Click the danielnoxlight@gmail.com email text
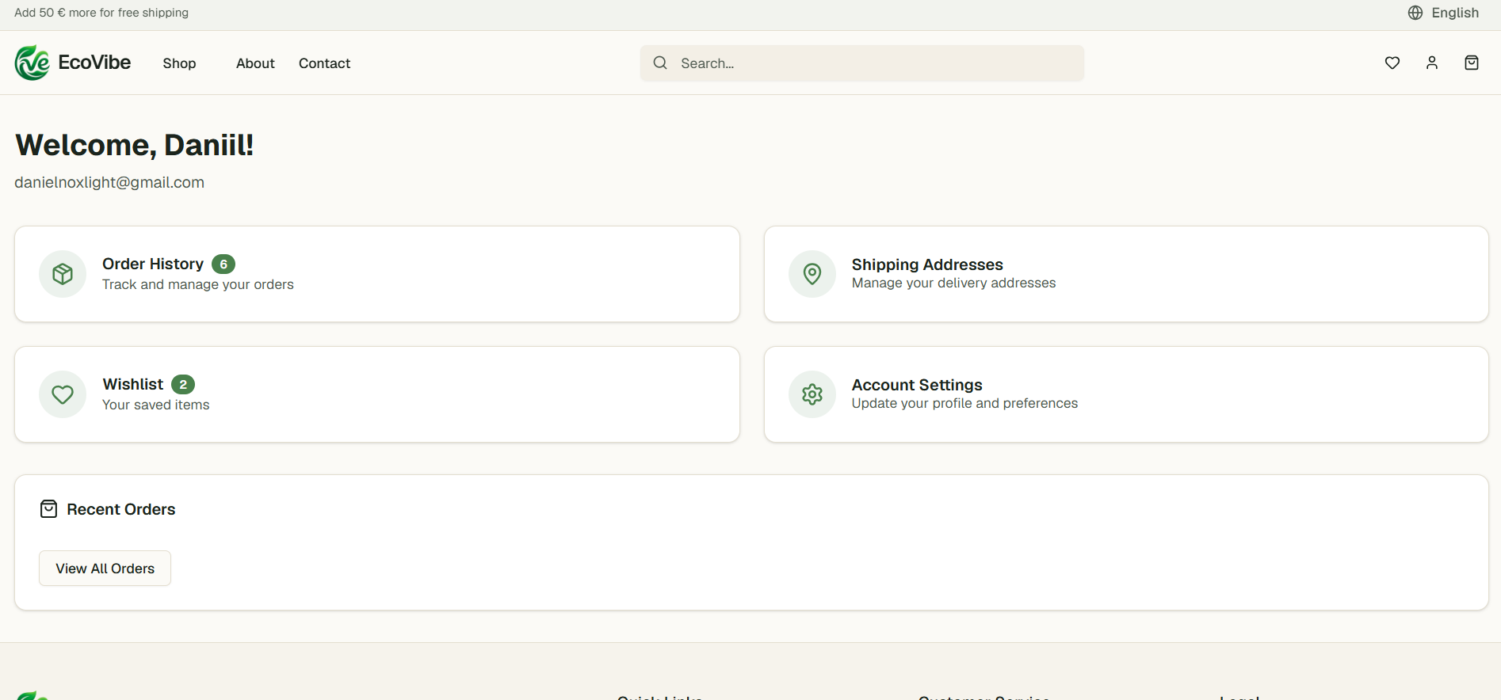The width and height of the screenshot is (1501, 700). (109, 182)
